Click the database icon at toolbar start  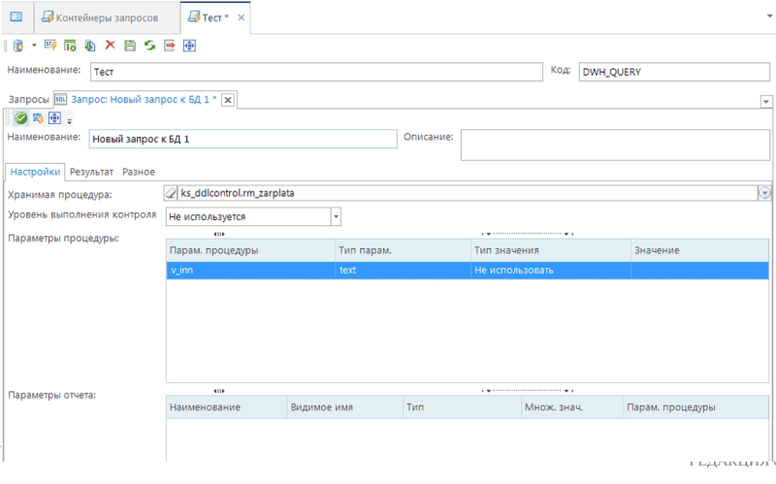pyautogui.click(x=17, y=45)
